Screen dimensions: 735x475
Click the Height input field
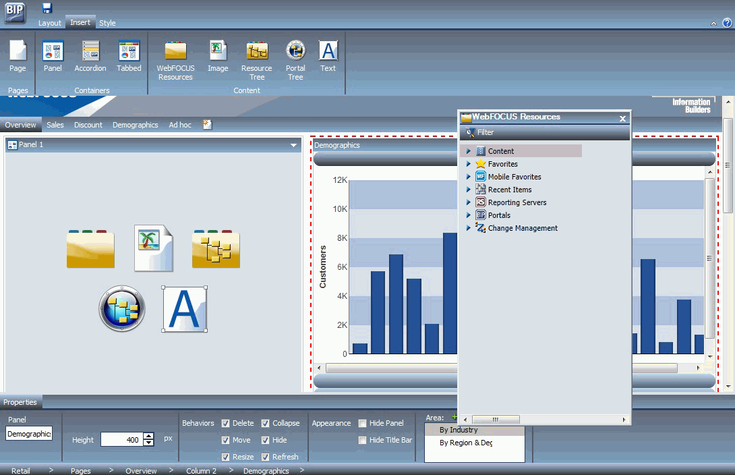(121, 439)
